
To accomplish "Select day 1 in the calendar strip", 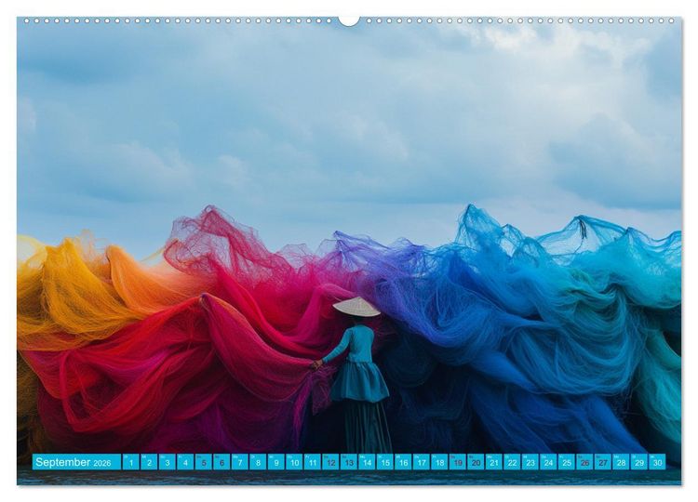I will point(131,462).
